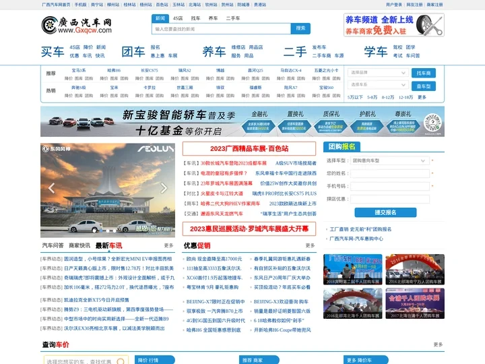Click 提交报名 submit button
Viewport: 485px width, 364px height.
(385, 212)
